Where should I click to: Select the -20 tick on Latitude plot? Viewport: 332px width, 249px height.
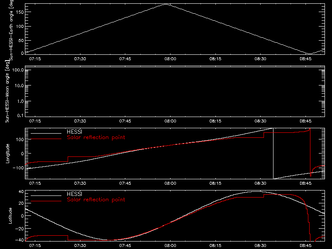[20, 229]
